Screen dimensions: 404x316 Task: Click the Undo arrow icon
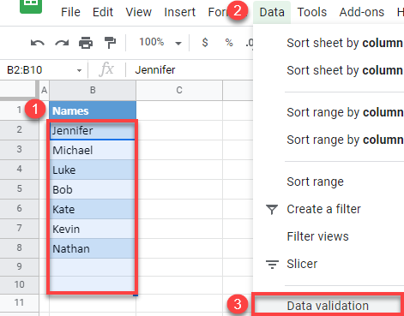[38, 43]
